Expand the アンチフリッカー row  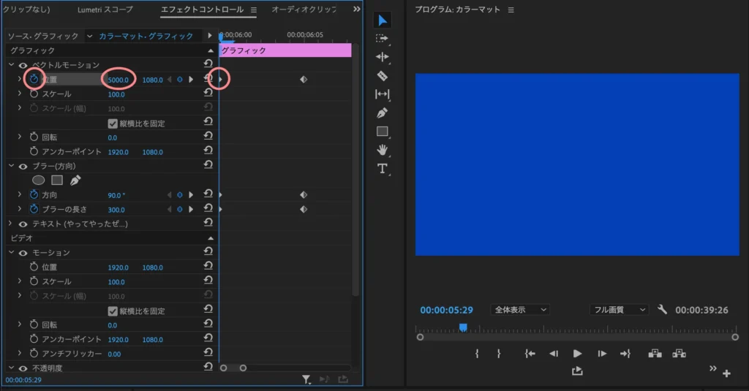[20, 353]
